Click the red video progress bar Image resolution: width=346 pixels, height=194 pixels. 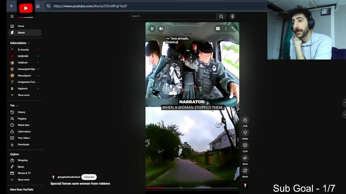tap(155, 188)
